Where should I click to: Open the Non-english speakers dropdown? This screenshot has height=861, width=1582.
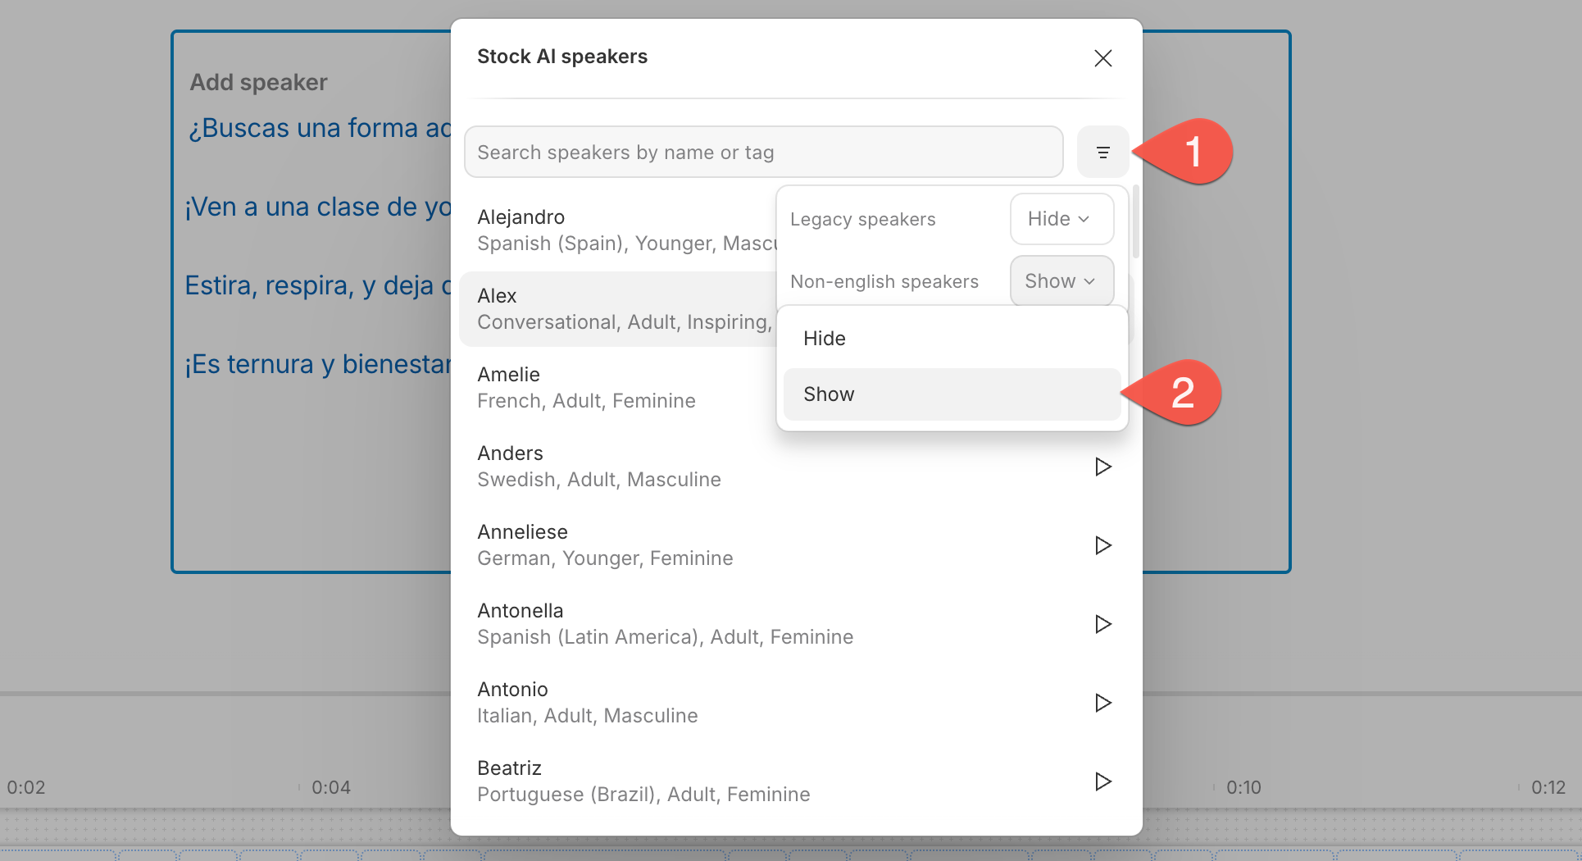tap(1061, 280)
